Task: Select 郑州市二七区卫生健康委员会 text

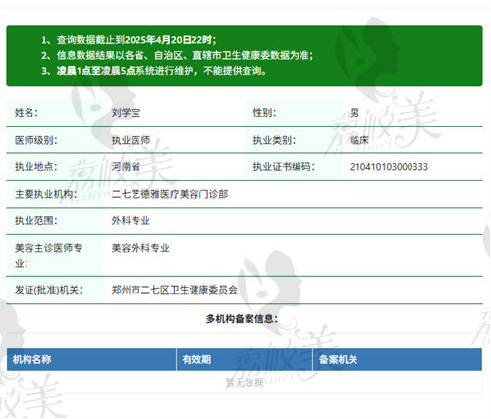Action: pyautogui.click(x=175, y=290)
